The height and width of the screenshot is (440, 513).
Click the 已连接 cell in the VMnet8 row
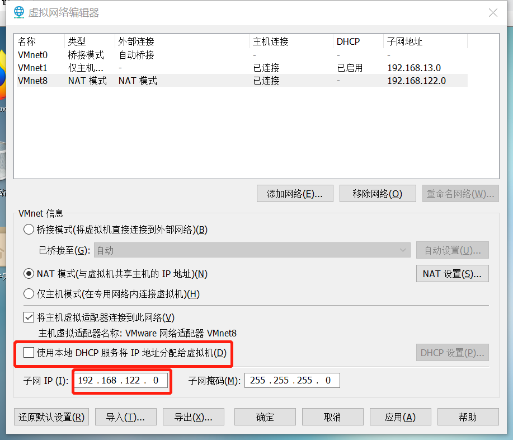coord(266,81)
